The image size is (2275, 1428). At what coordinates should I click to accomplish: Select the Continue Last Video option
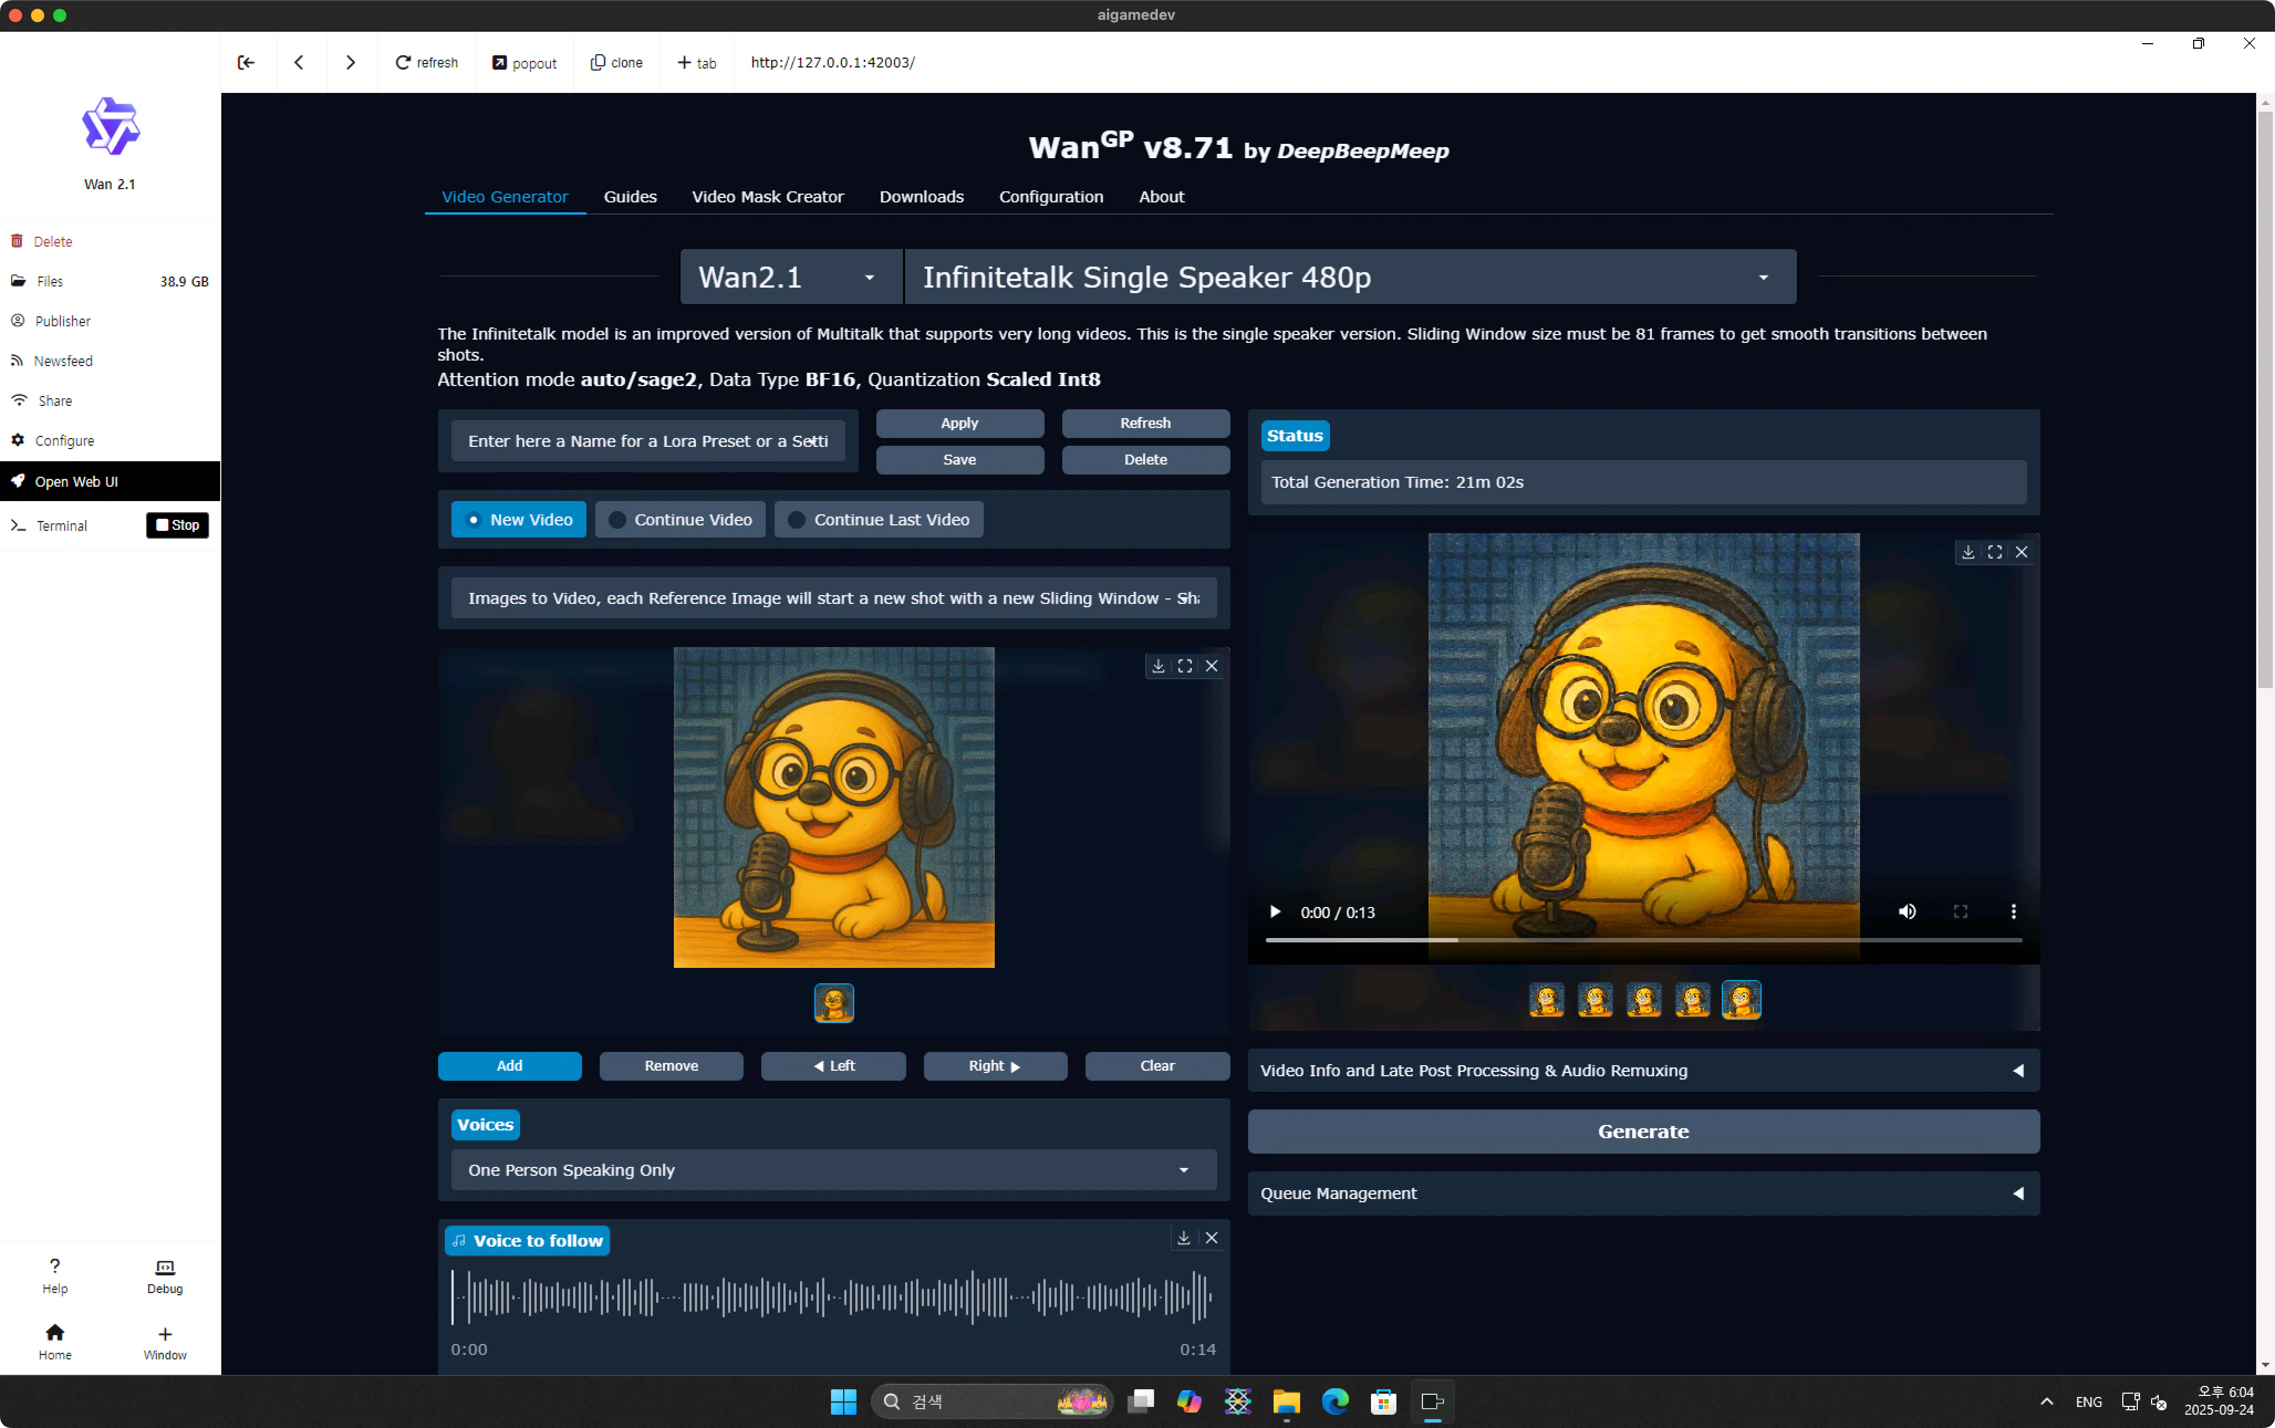click(879, 519)
